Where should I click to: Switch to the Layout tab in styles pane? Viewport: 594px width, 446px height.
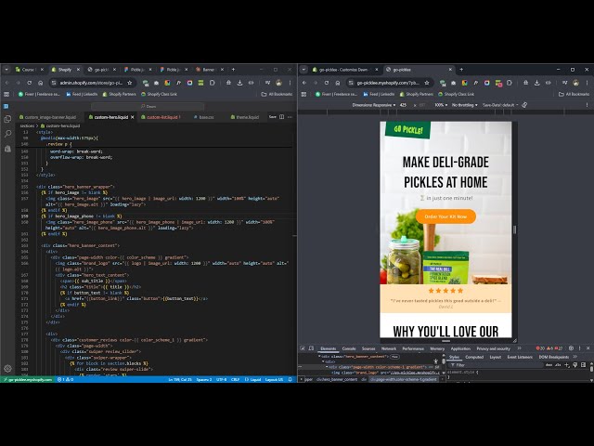[x=495, y=357]
